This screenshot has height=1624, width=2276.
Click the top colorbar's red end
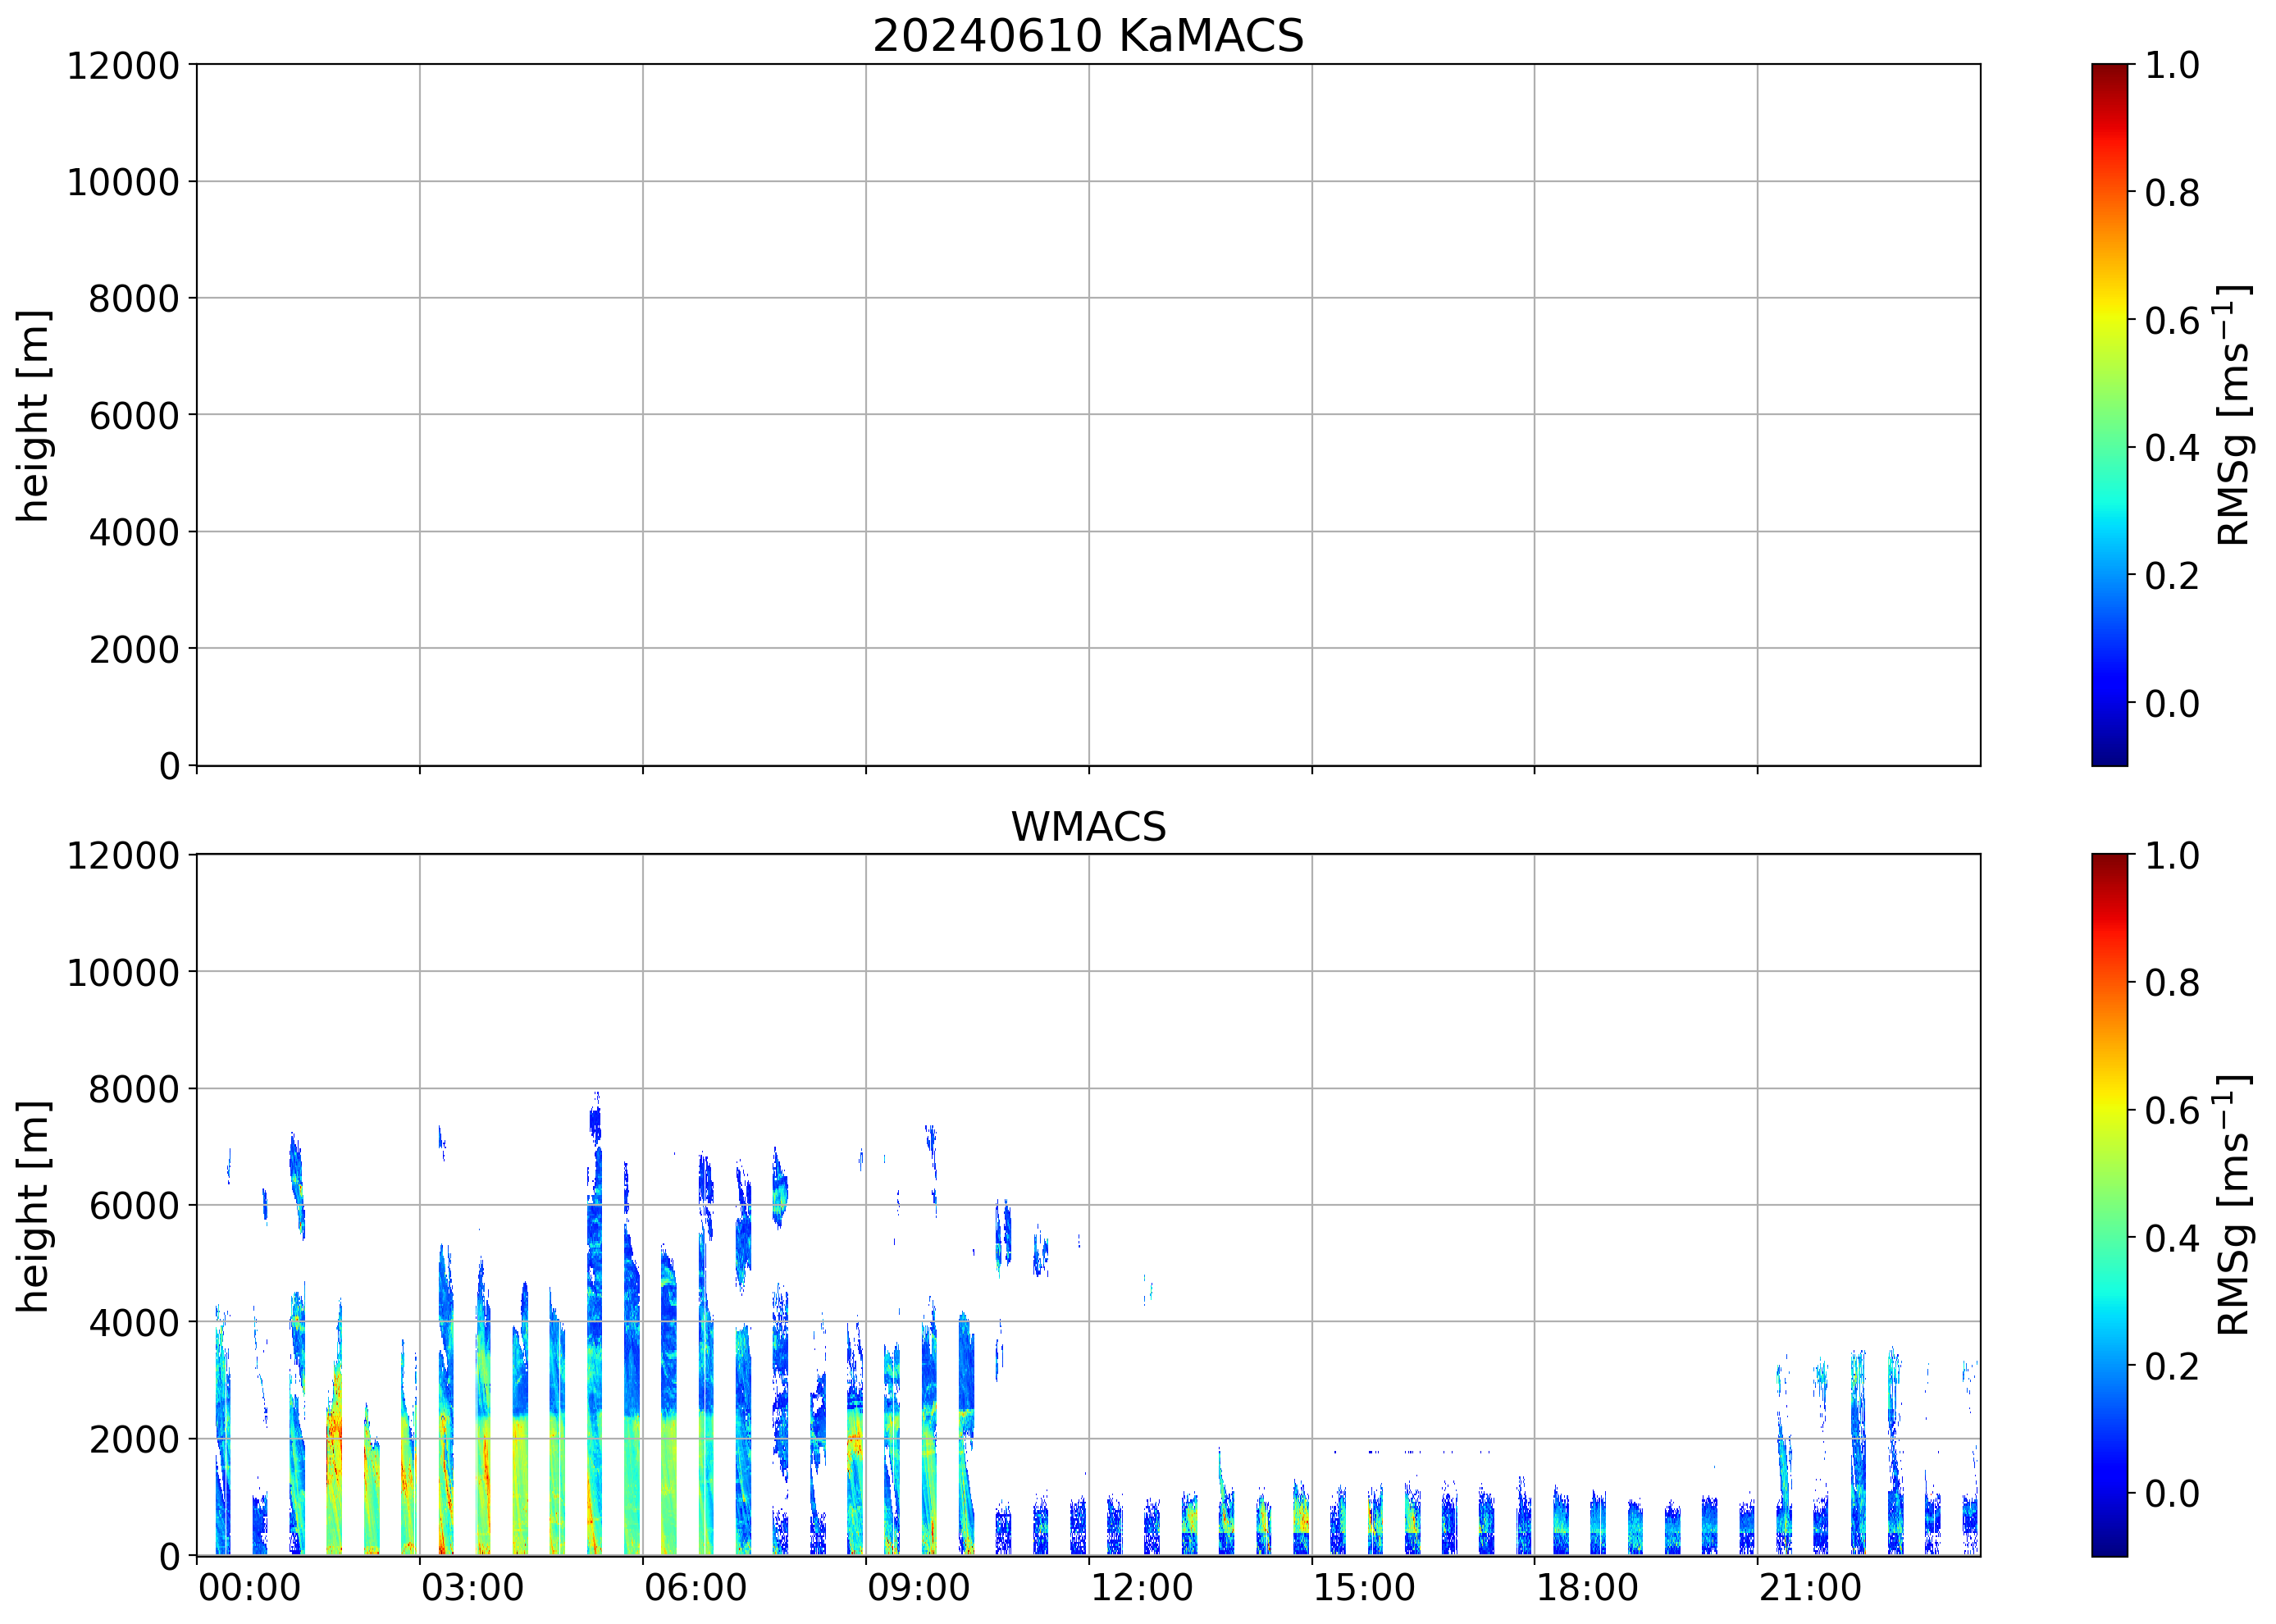(2109, 80)
